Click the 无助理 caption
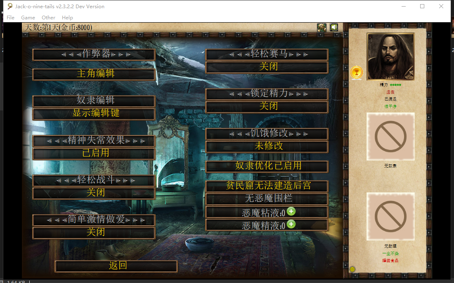The image size is (454, 283). coord(390,246)
